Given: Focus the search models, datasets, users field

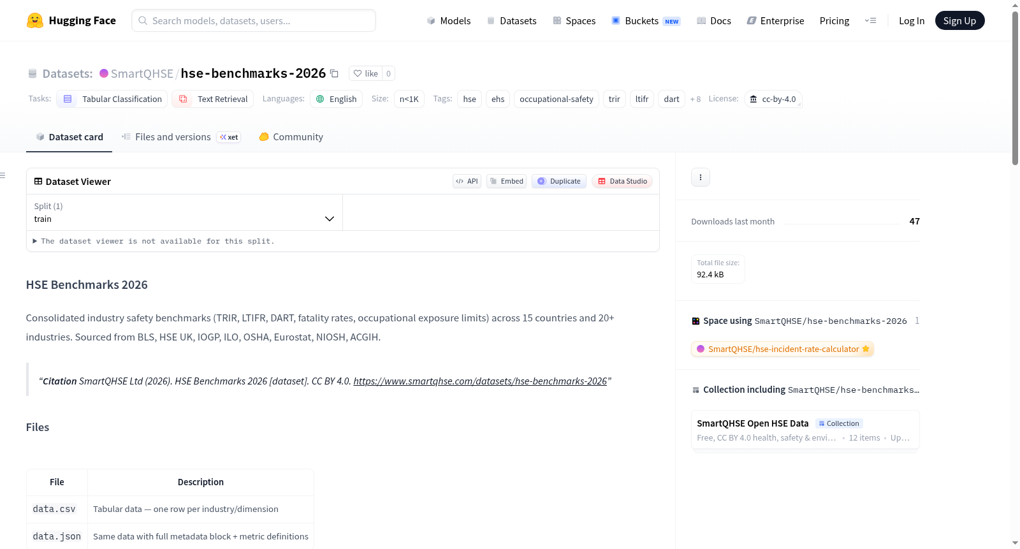Looking at the screenshot, I should [254, 20].
